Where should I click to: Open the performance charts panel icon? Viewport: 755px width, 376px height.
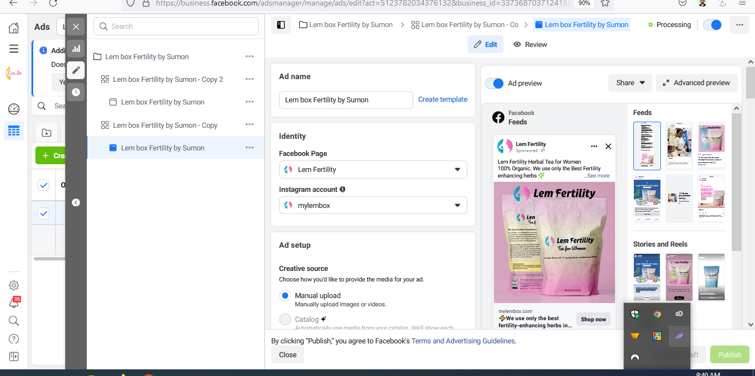tap(76, 49)
